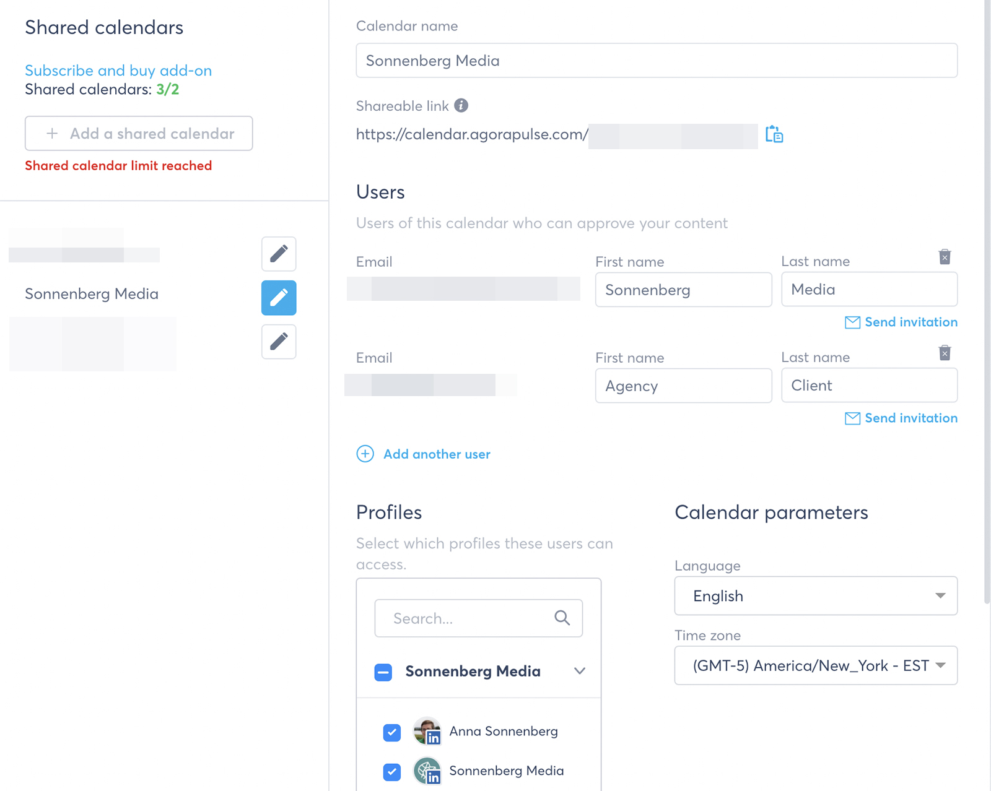Viewport: 991px width, 791px height.
Task: Click Last name field containing Media
Action: [870, 289]
